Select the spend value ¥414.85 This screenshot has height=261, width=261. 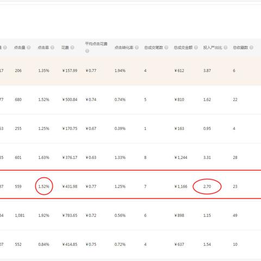tap(70, 245)
